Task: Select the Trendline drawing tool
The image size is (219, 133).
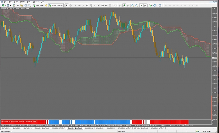Action: click(x=83, y=5)
